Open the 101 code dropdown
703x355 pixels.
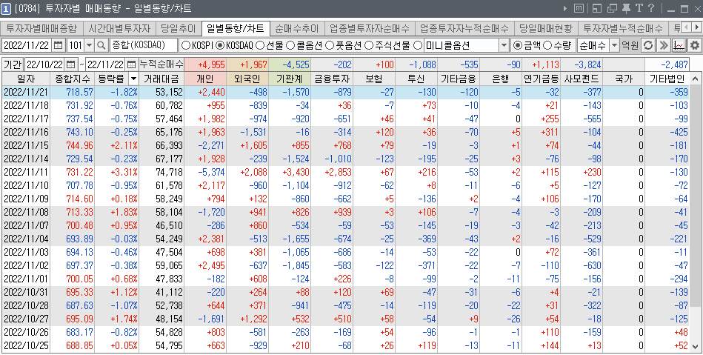88,45
